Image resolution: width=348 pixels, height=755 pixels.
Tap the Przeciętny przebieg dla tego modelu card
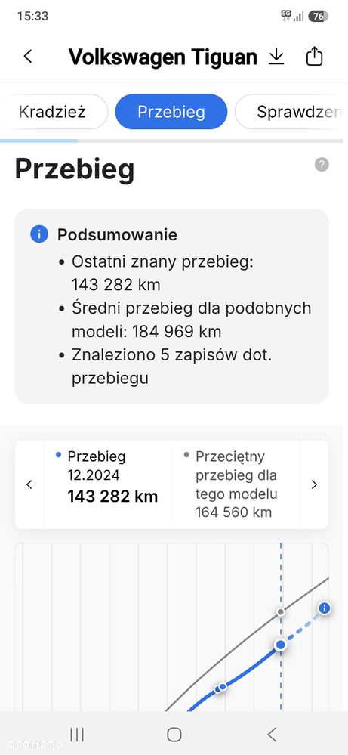click(x=236, y=484)
